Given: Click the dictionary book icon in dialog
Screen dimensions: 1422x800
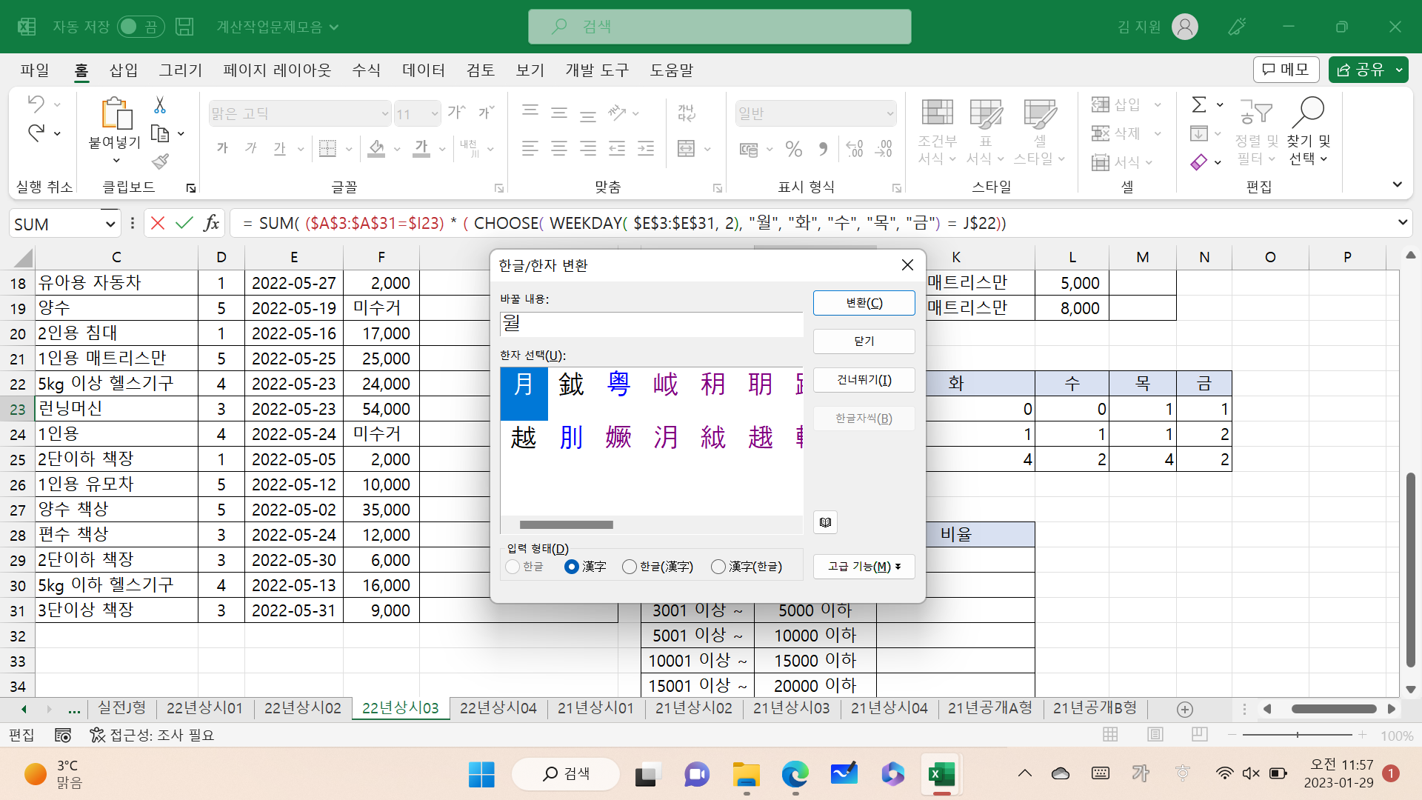Looking at the screenshot, I should pyautogui.click(x=825, y=523).
